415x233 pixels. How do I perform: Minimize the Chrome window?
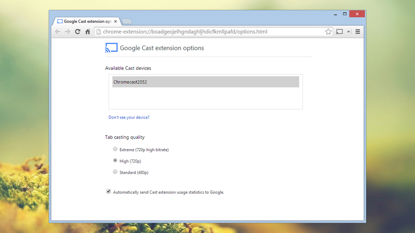pos(335,14)
